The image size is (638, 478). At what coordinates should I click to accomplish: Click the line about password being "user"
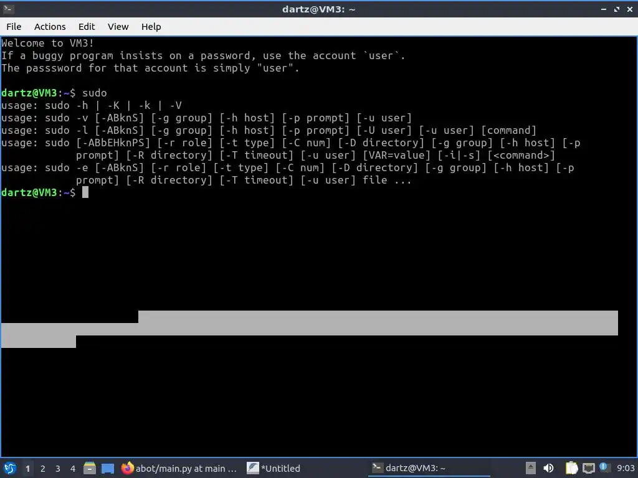tap(150, 68)
